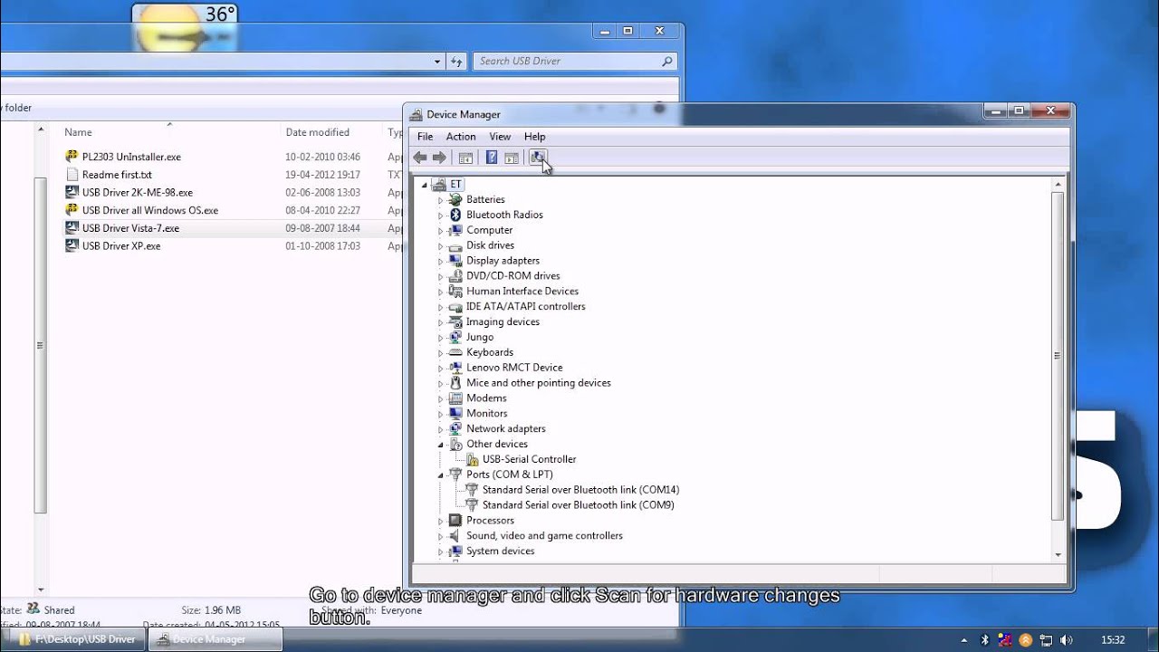Click the Monitors device icon
This screenshot has width=1159, height=652.
click(455, 414)
